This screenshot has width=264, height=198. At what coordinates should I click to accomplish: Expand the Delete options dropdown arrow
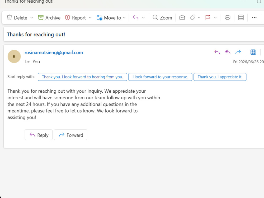(x=31, y=18)
